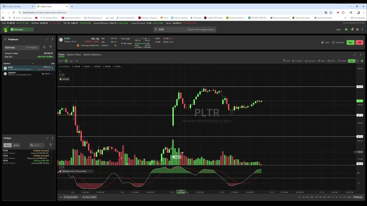Screen dimensions: 367x206
Task: Collapse the Orders panel chevron
Action: tap(47, 138)
